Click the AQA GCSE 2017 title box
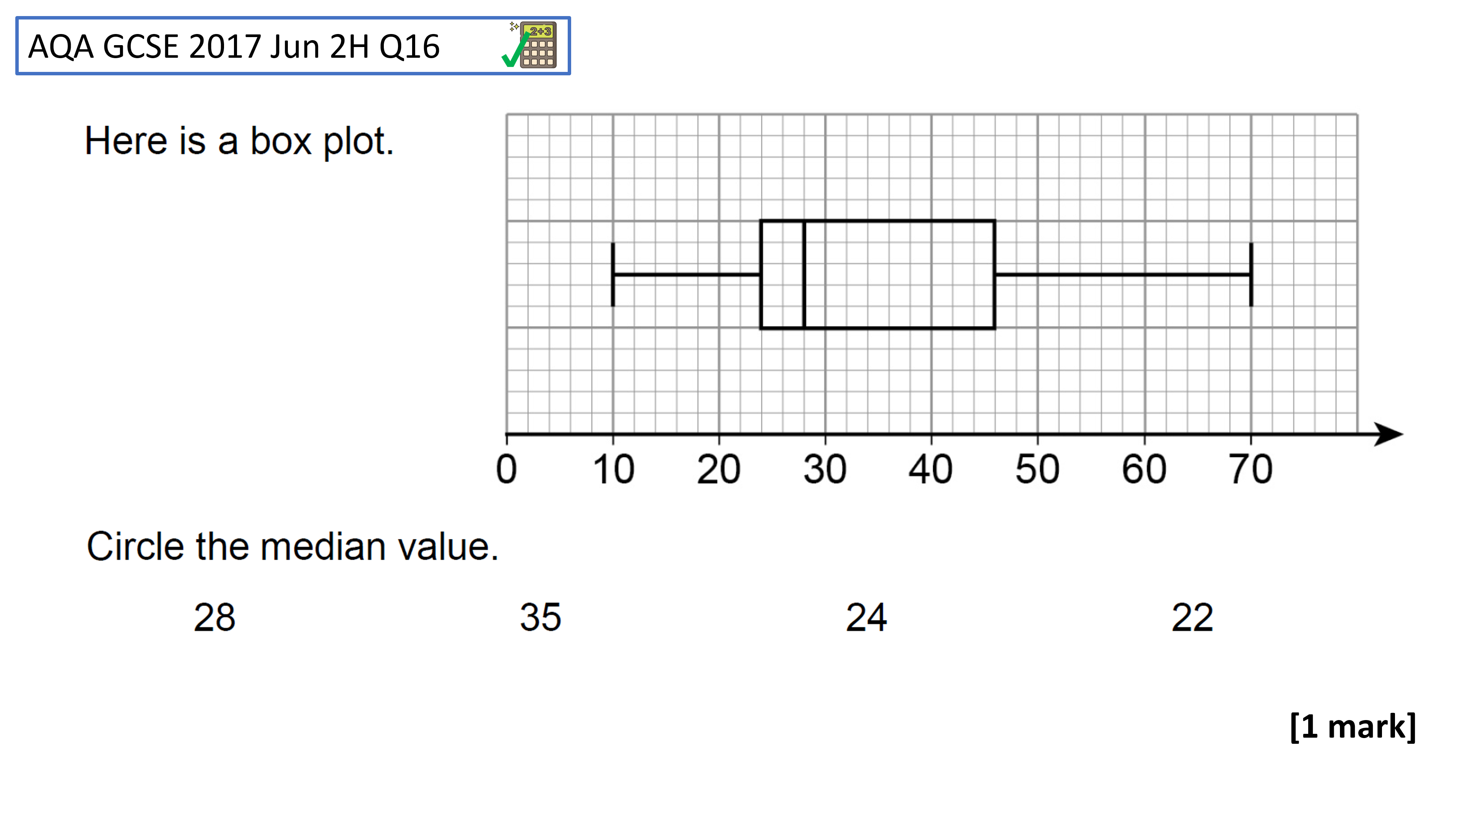 [293, 46]
